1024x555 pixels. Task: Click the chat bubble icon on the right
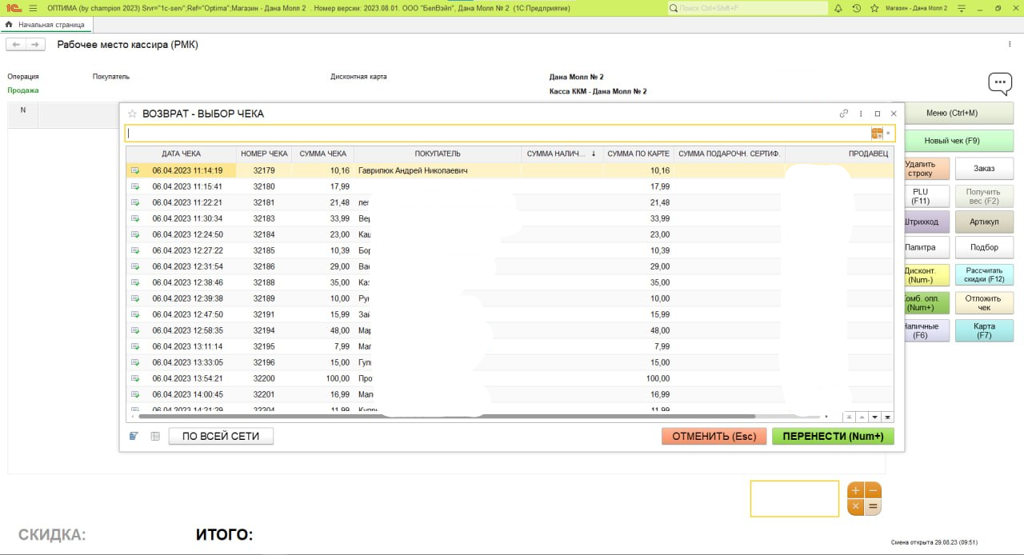point(999,83)
